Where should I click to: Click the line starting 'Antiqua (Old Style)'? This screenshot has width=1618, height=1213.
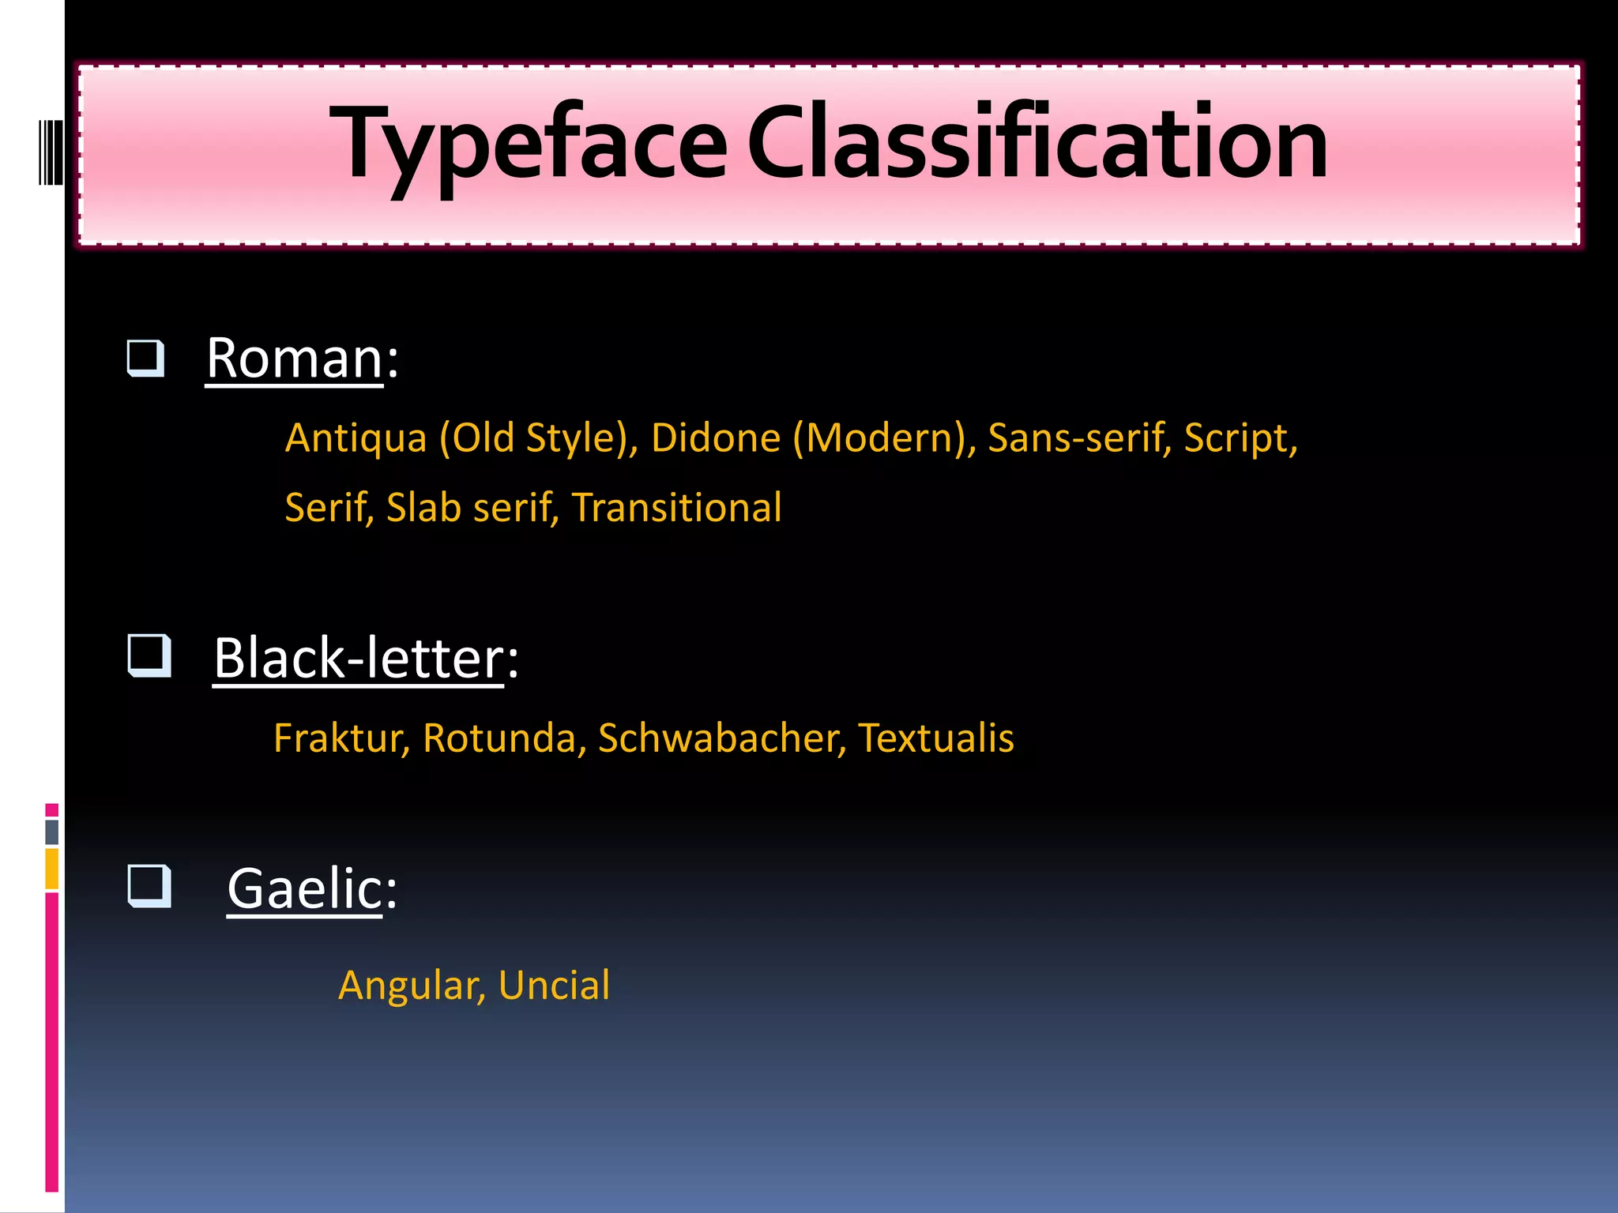pyautogui.click(x=792, y=438)
